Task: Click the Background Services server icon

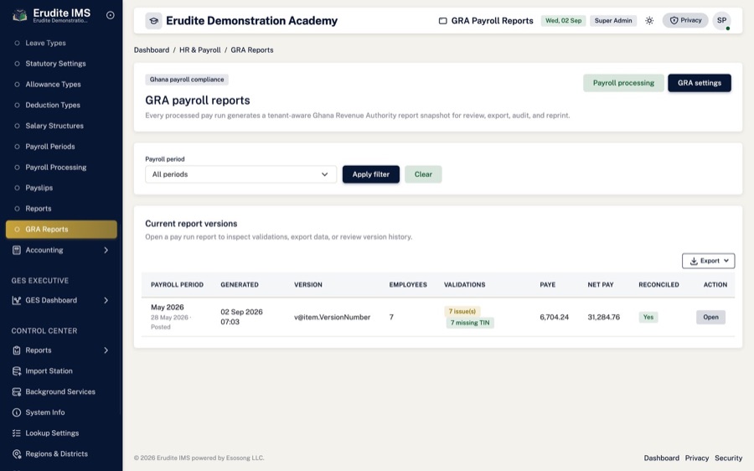Action: (17, 391)
